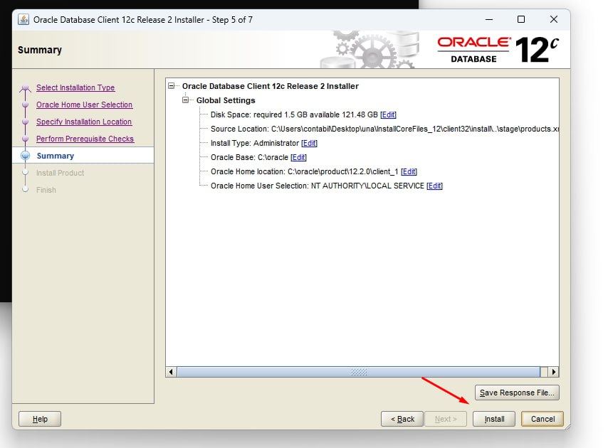608x448 pixels.
Task: Collapse the Global Settings tree node
Action: [x=185, y=100]
